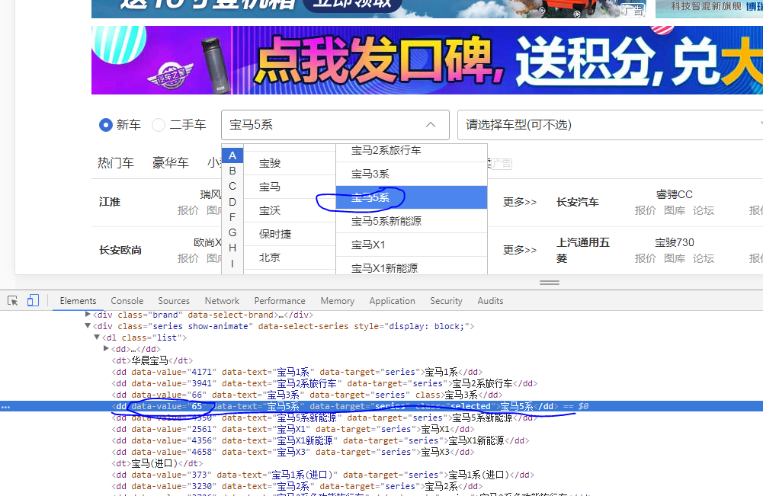The height and width of the screenshot is (496, 763).
Task: Click the ellipsis beside the selected DOM row
Action: [5, 407]
